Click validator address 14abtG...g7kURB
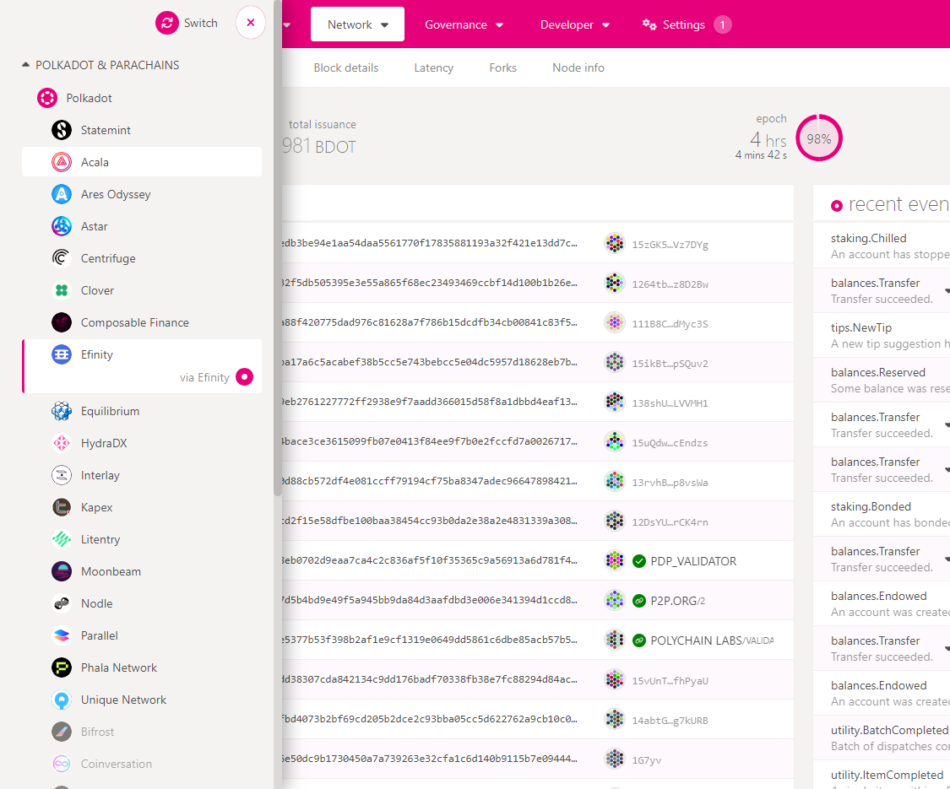 click(670, 721)
